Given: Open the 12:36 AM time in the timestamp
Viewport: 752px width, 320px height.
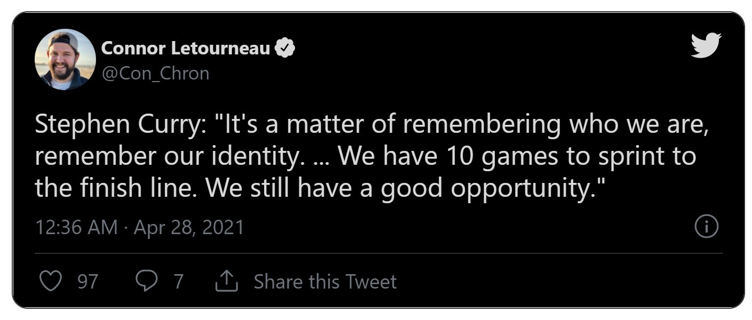Looking at the screenshot, I should [76, 228].
